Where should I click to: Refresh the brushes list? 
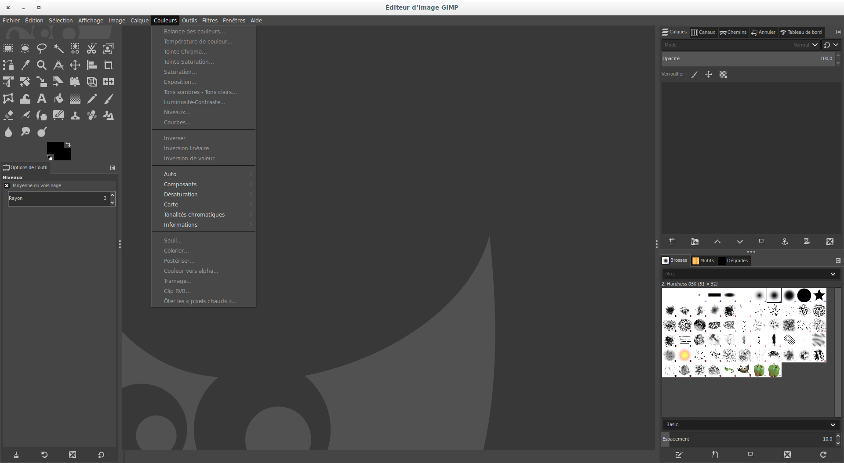pyautogui.click(x=823, y=455)
